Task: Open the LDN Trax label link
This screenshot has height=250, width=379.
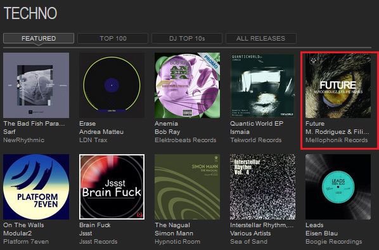Action: pyautogui.click(x=93, y=140)
